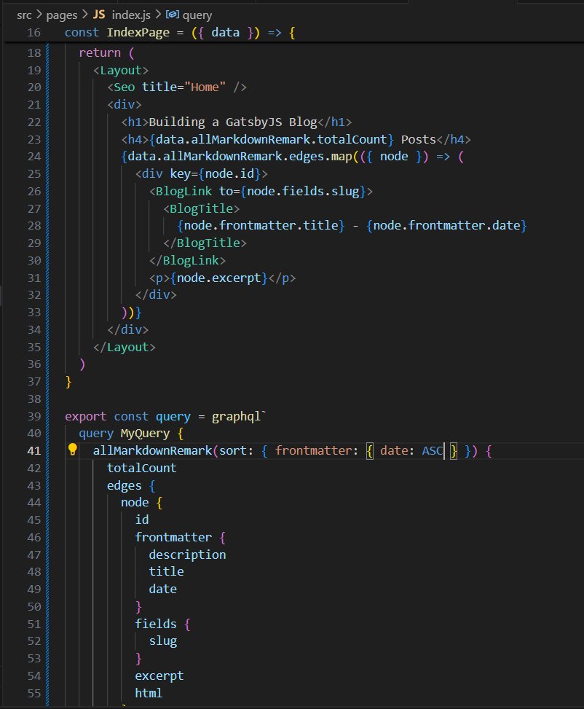This screenshot has height=709, width=584.
Task: Click opening BlogTitle tag on line 27
Action: pyautogui.click(x=201, y=209)
